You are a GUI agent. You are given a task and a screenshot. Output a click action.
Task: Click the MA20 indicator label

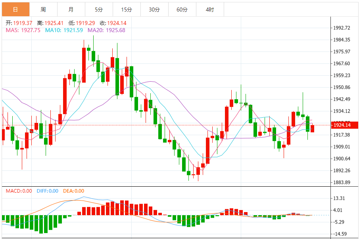point(106,30)
